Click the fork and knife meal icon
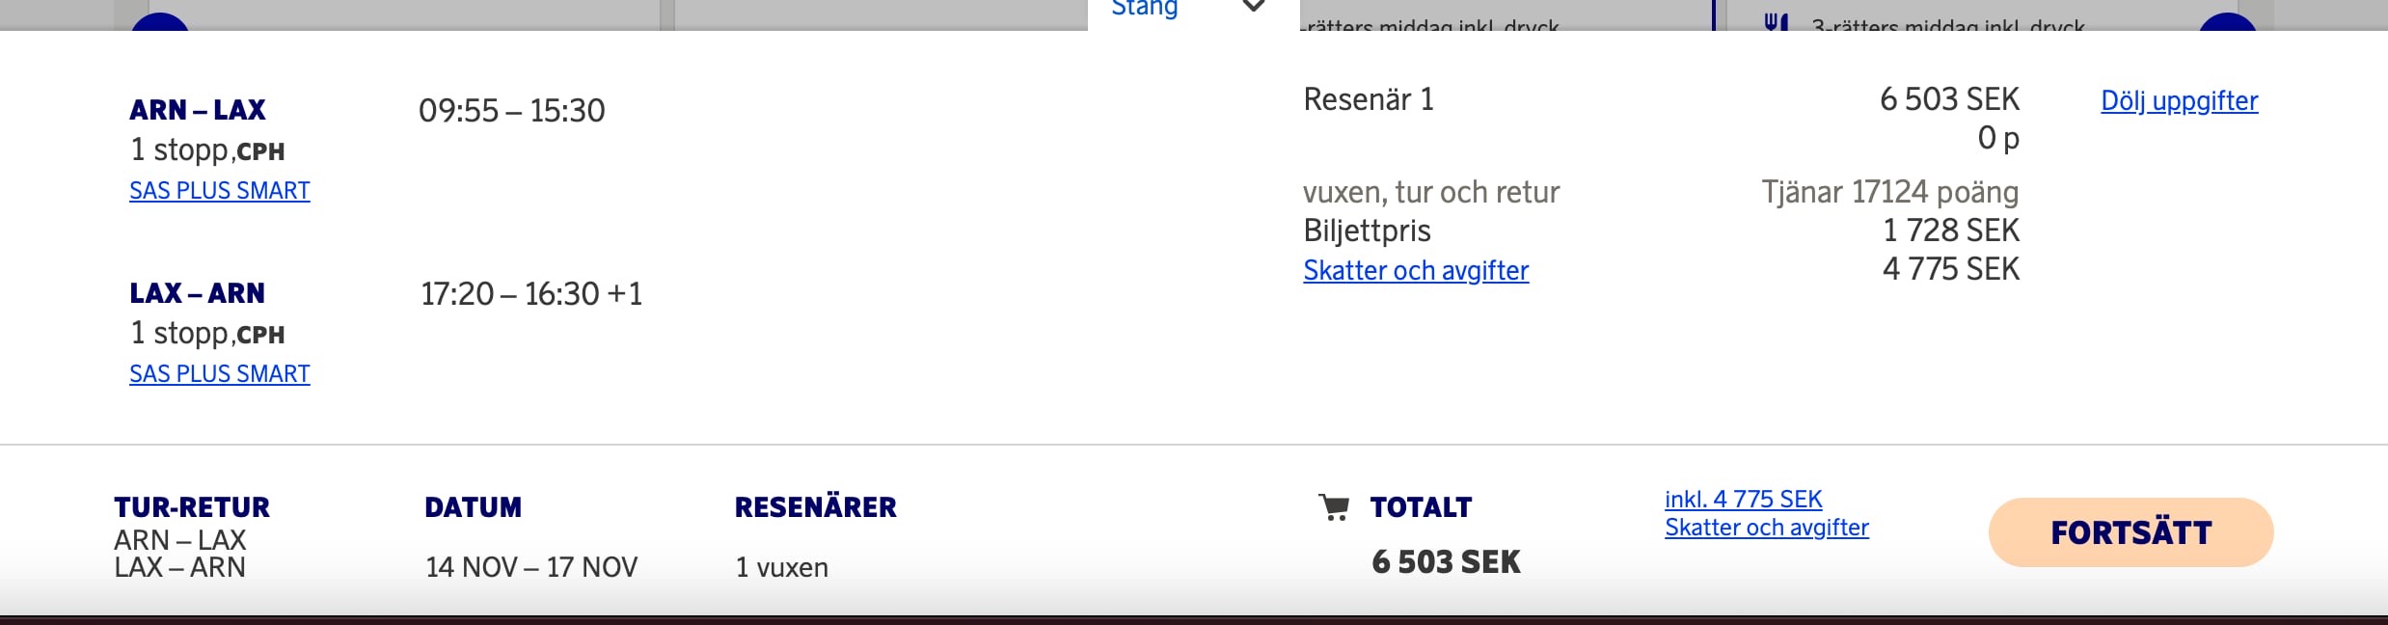Screen dimensions: 2388x625 coord(1776,21)
